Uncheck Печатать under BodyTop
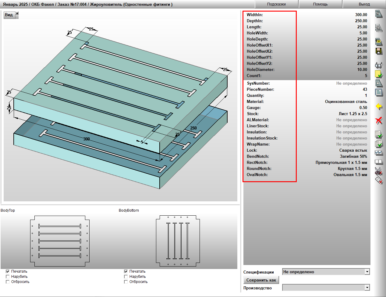The width and height of the screenshot is (386, 297). [8, 271]
